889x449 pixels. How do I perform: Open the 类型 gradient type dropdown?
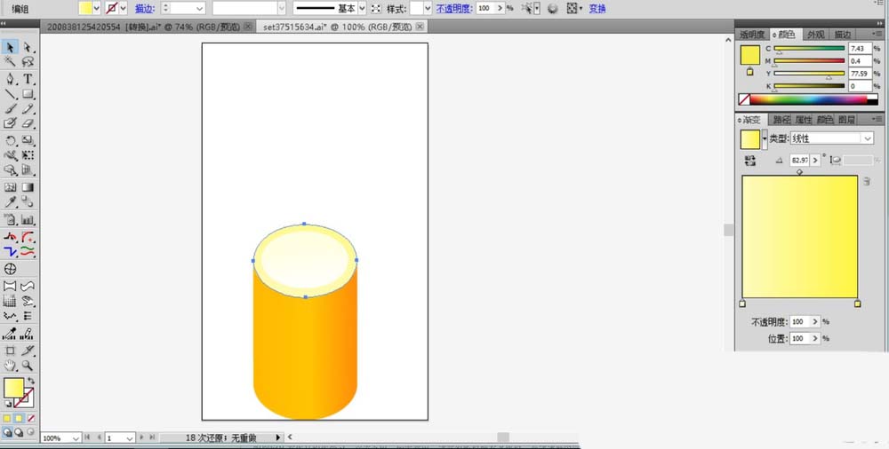(867, 138)
